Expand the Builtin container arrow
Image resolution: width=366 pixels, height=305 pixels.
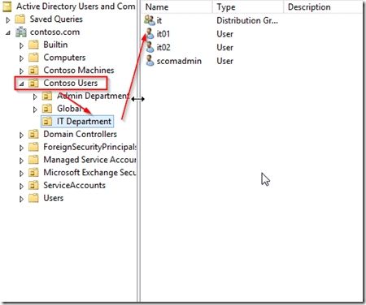pyautogui.click(x=21, y=45)
